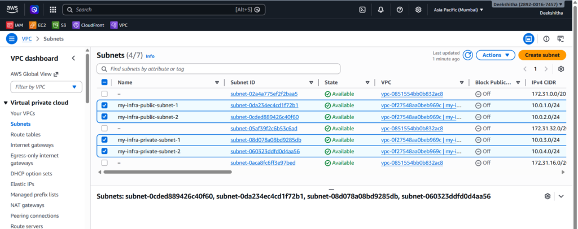The height and width of the screenshot is (229, 578).
Task: Open the Actions dropdown
Action: 495,55
